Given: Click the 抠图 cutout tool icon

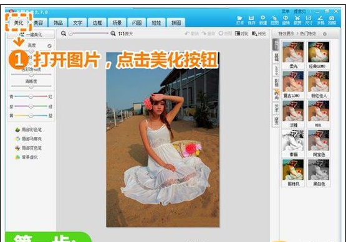Looking at the screenshot, I should [x=274, y=20].
